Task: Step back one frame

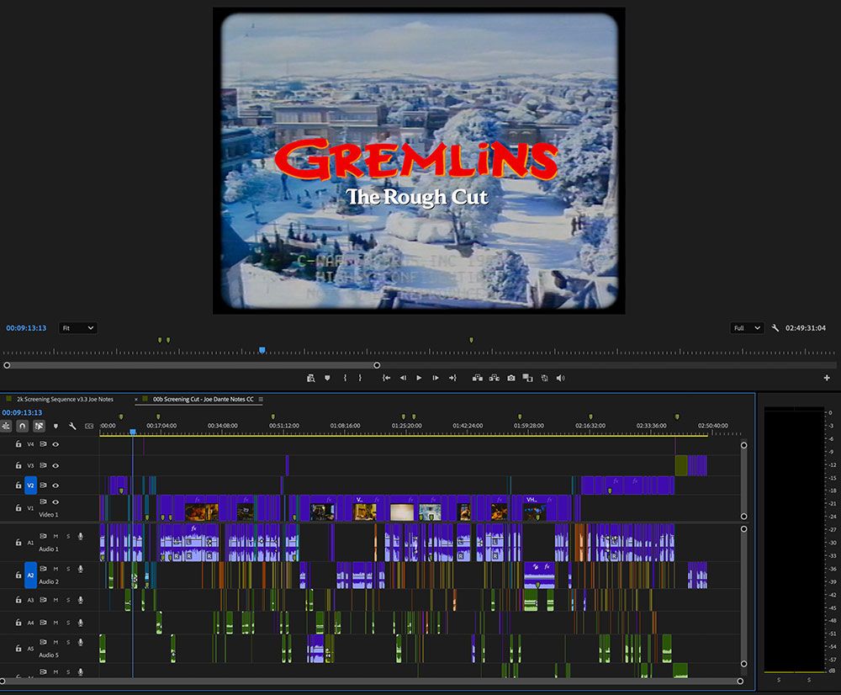Action: click(403, 378)
